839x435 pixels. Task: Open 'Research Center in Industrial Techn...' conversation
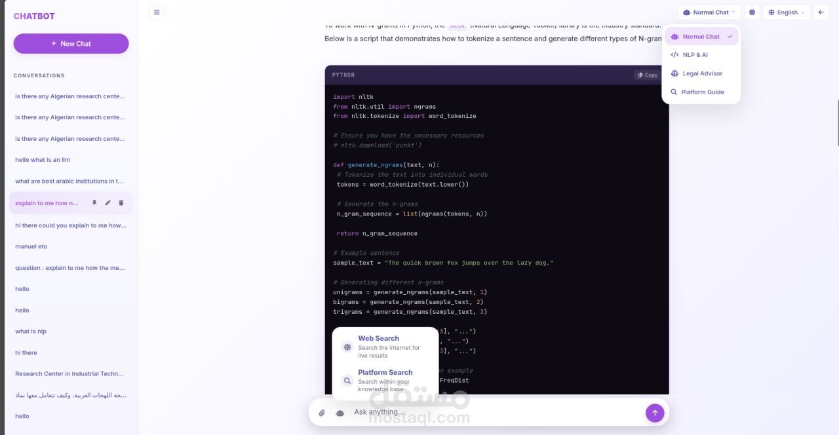pos(71,374)
